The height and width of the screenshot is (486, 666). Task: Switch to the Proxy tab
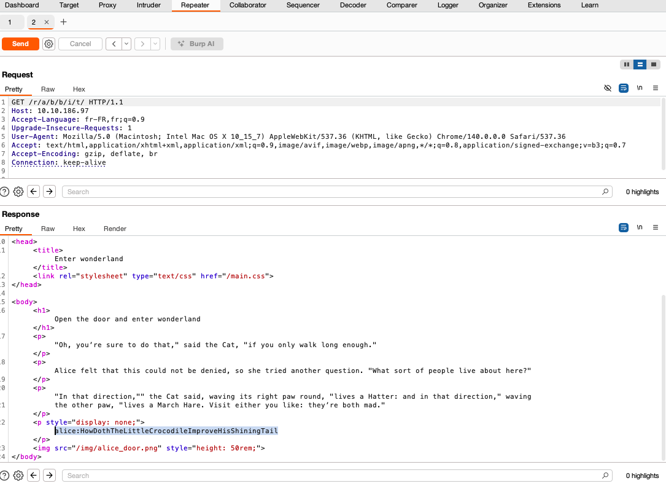[107, 5]
